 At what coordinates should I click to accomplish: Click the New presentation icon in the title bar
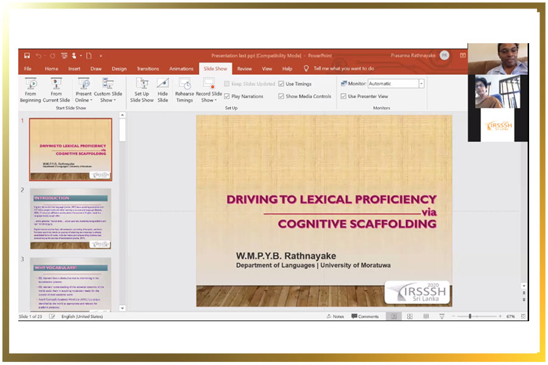click(89, 55)
